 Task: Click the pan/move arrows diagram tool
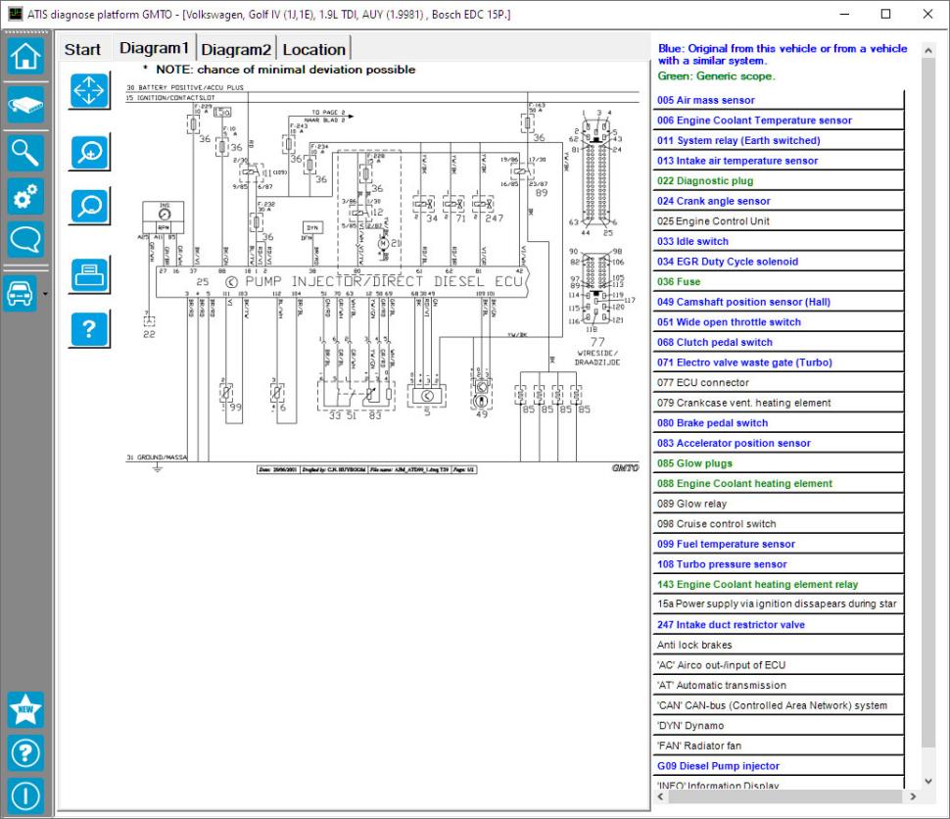(89, 91)
